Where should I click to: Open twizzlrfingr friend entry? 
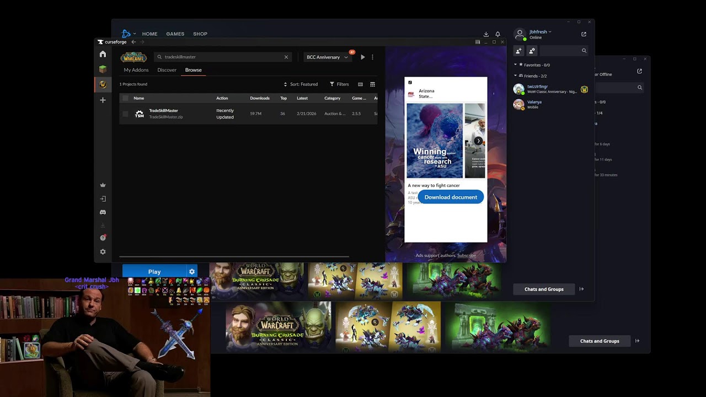click(550, 89)
